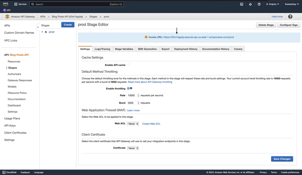Image resolution: width=302 pixels, height=175 pixels.
Task: Open the SDK Generation tab
Action: [x=147, y=49]
